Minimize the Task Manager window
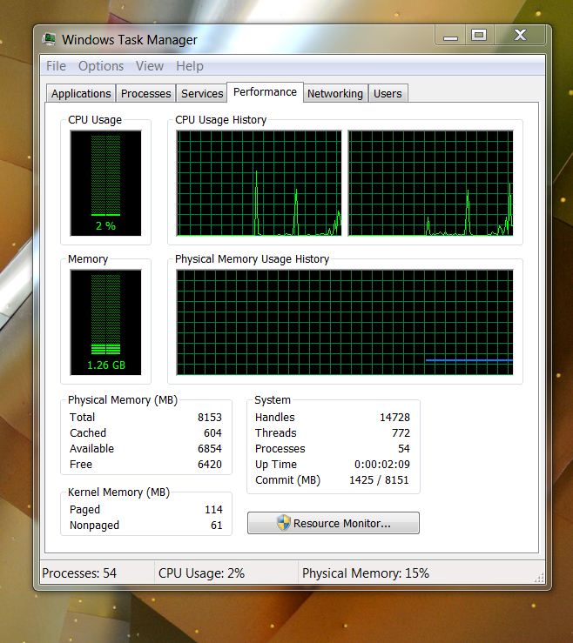 click(450, 36)
